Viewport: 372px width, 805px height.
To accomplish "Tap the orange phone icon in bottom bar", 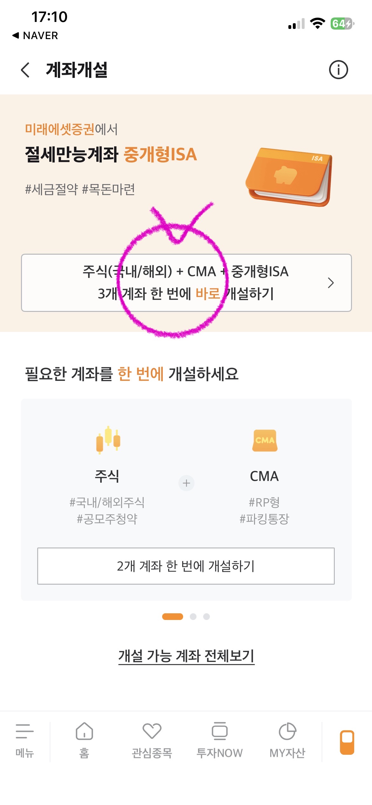I will [x=347, y=742].
